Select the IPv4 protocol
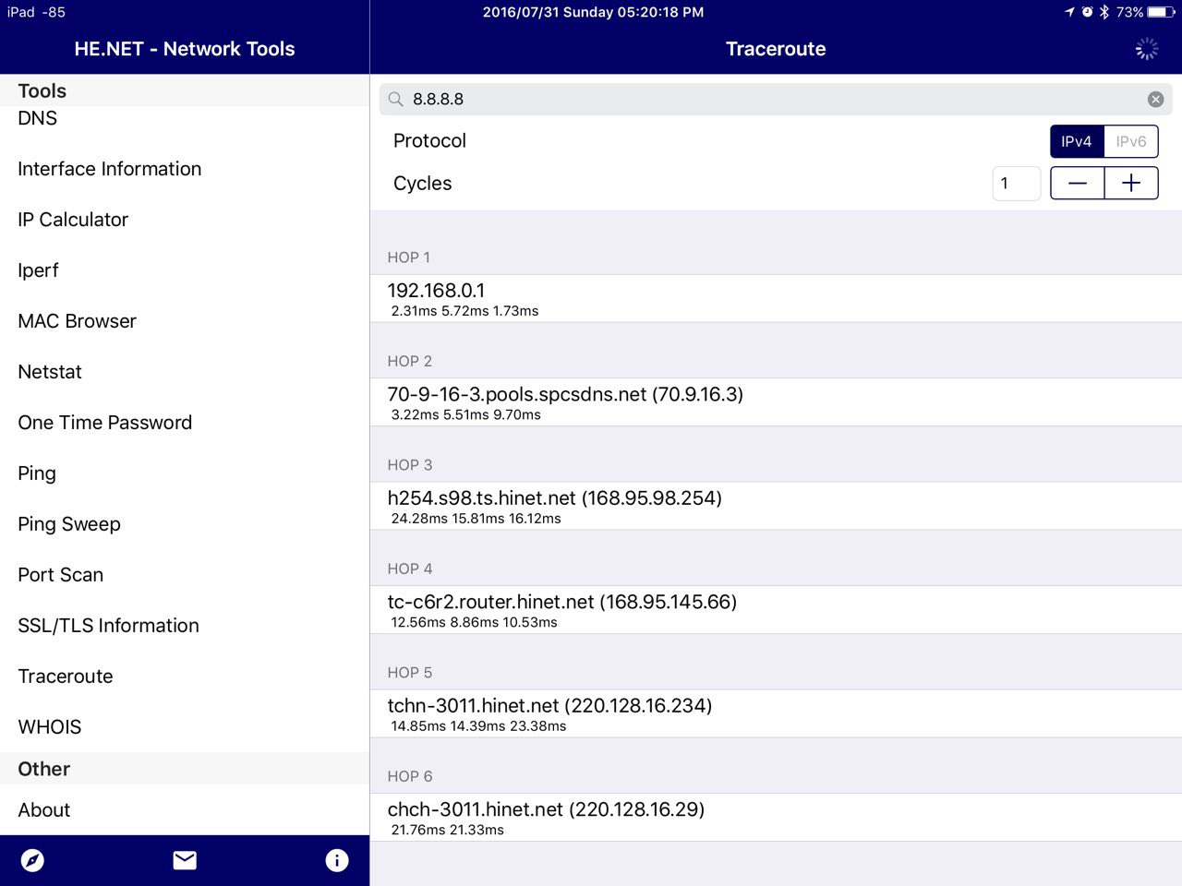Screen dimensions: 1182x886 tap(1077, 141)
